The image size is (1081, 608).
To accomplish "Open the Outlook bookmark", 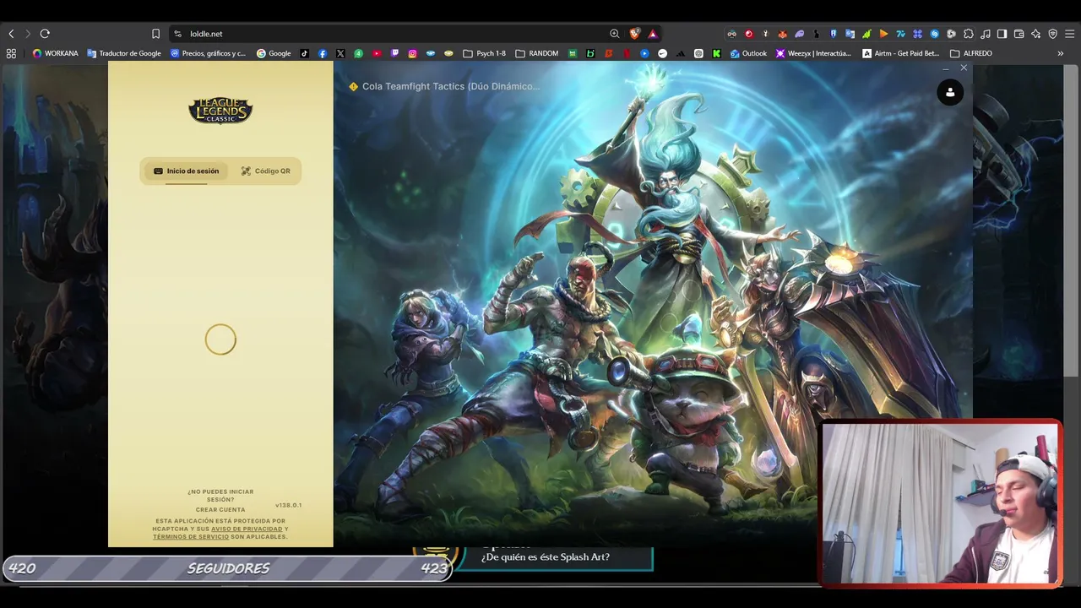I will click(748, 53).
